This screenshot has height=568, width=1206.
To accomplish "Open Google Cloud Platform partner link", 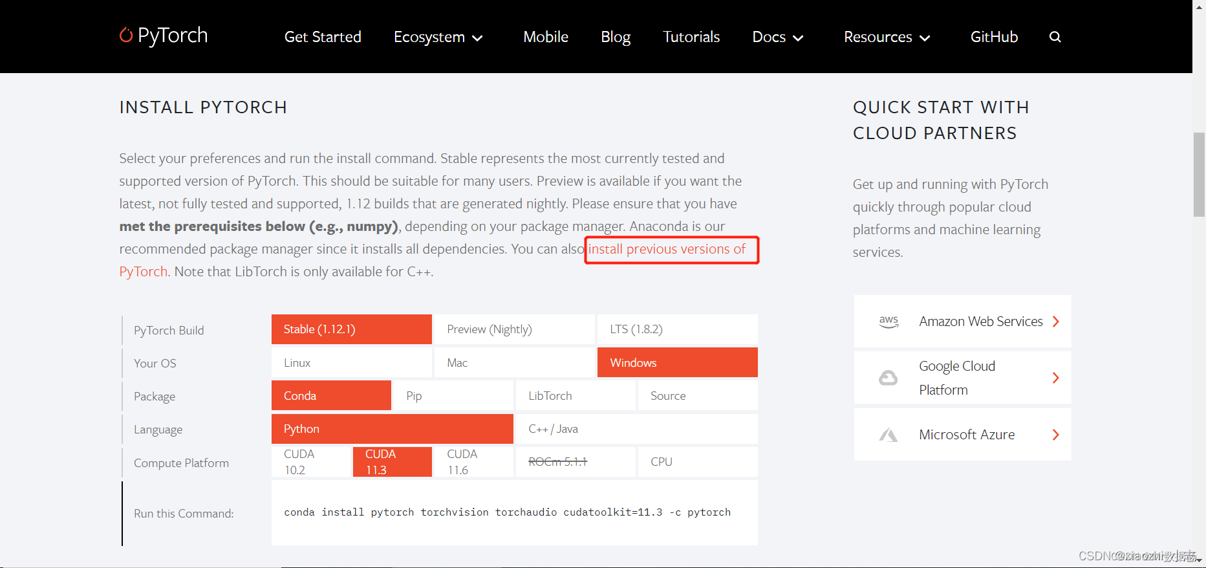I will [962, 378].
